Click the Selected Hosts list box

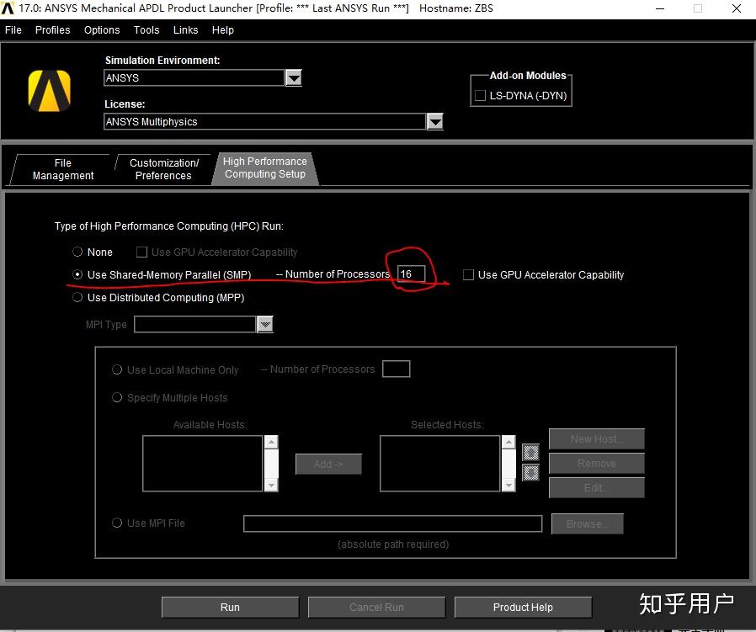point(439,464)
